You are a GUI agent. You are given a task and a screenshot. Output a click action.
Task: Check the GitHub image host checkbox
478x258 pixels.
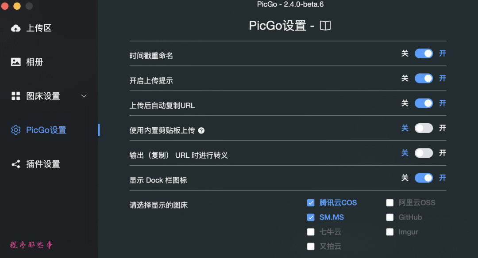coord(389,217)
